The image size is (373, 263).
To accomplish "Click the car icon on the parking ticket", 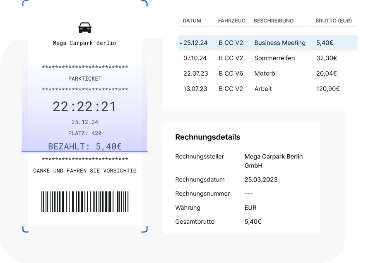I will pos(84,27).
